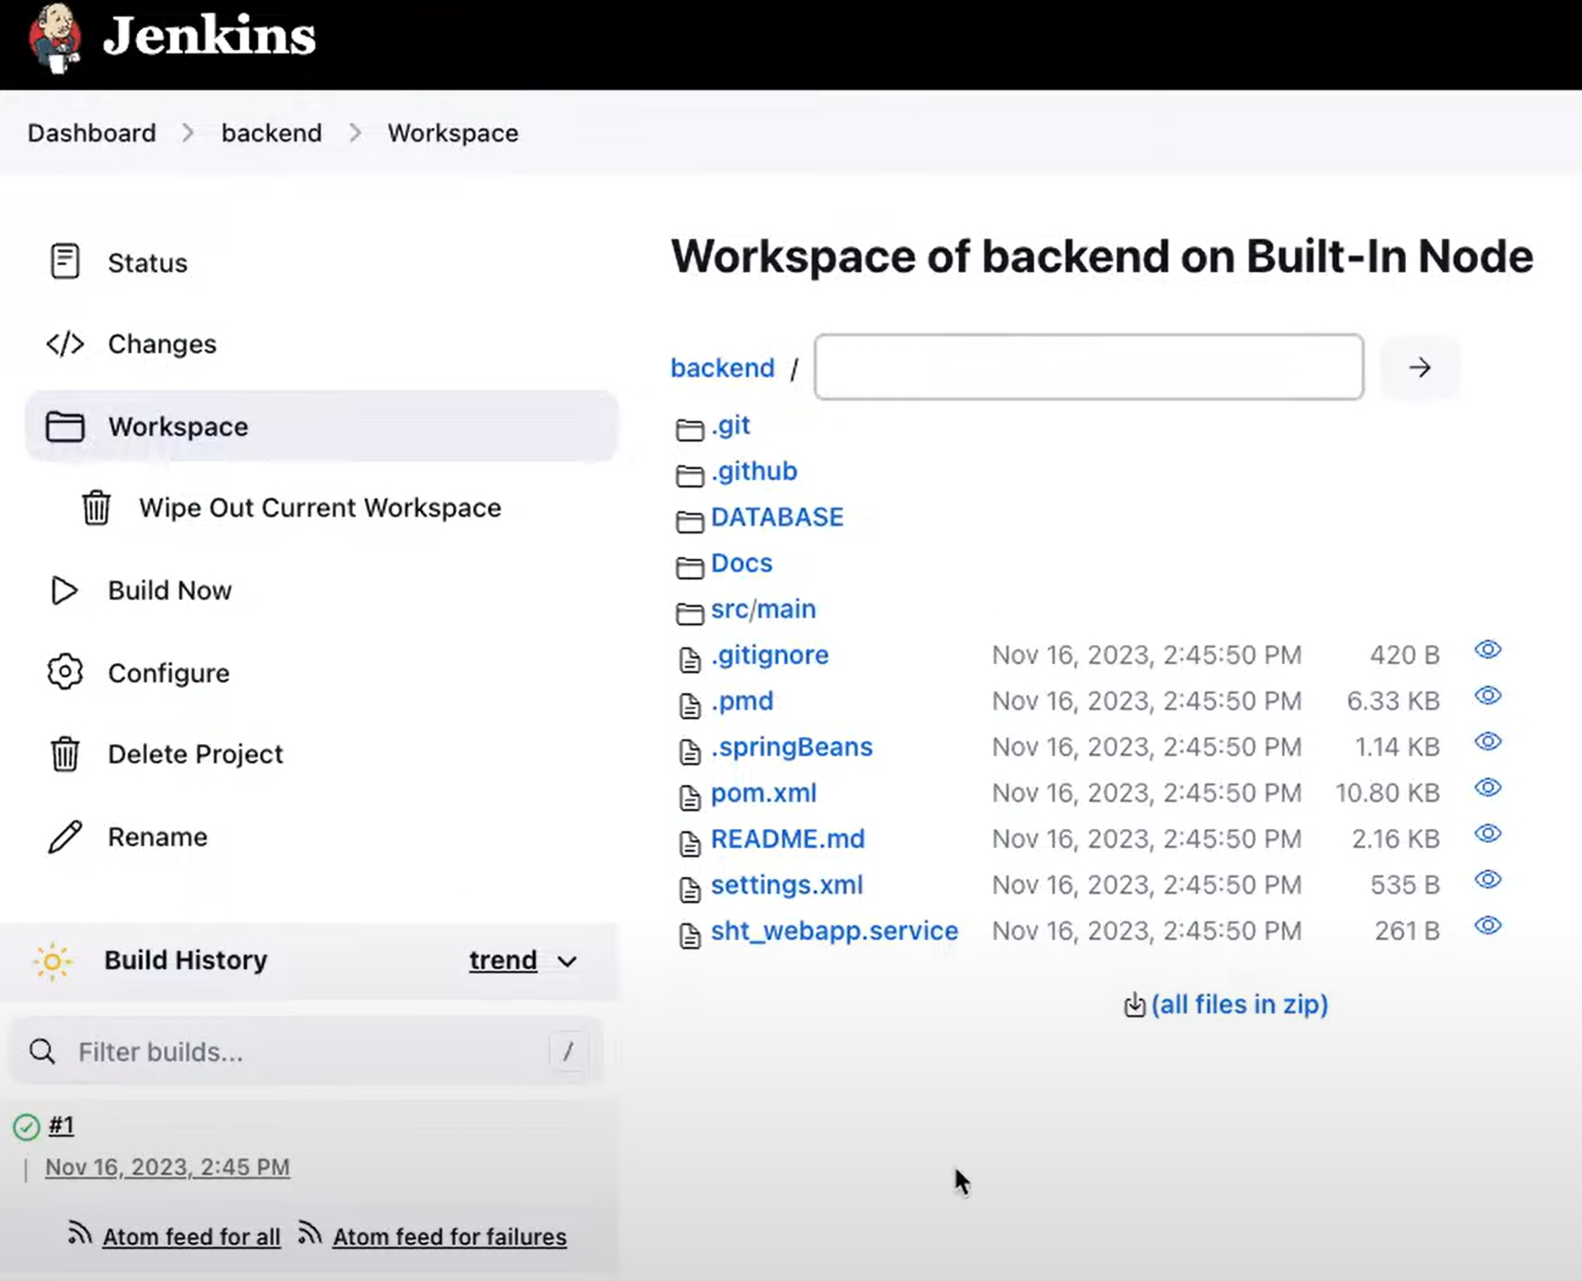Expand chevron after Dashboard breadcrumb
Image resolution: width=1582 pixels, height=1281 pixels.
pyautogui.click(x=188, y=132)
